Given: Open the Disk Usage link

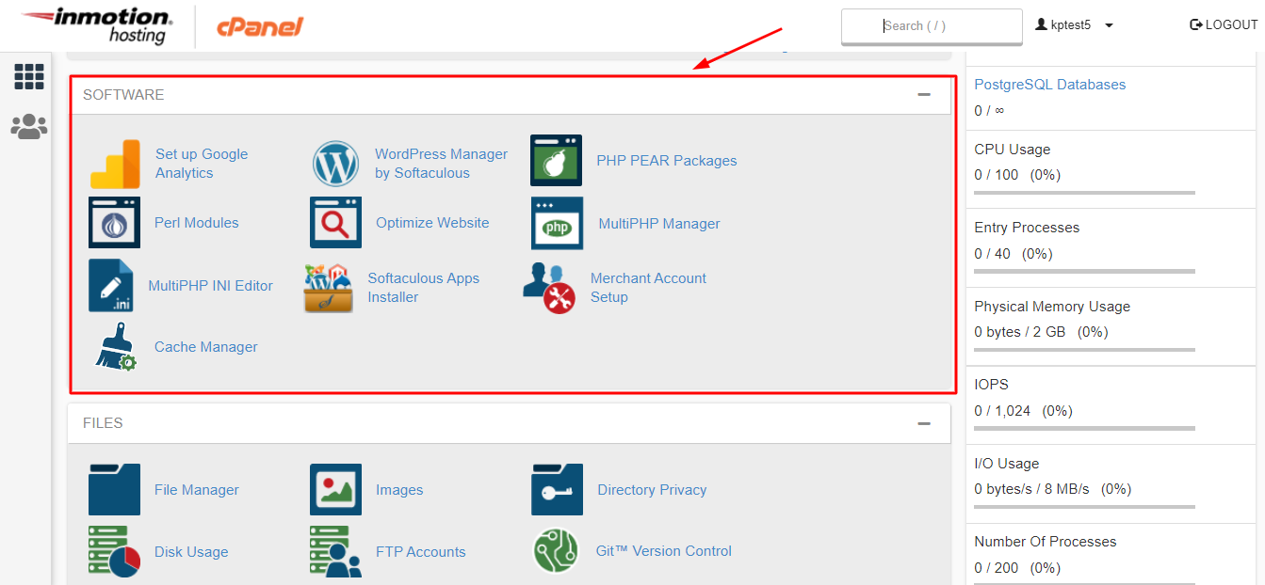Looking at the screenshot, I should click(191, 552).
